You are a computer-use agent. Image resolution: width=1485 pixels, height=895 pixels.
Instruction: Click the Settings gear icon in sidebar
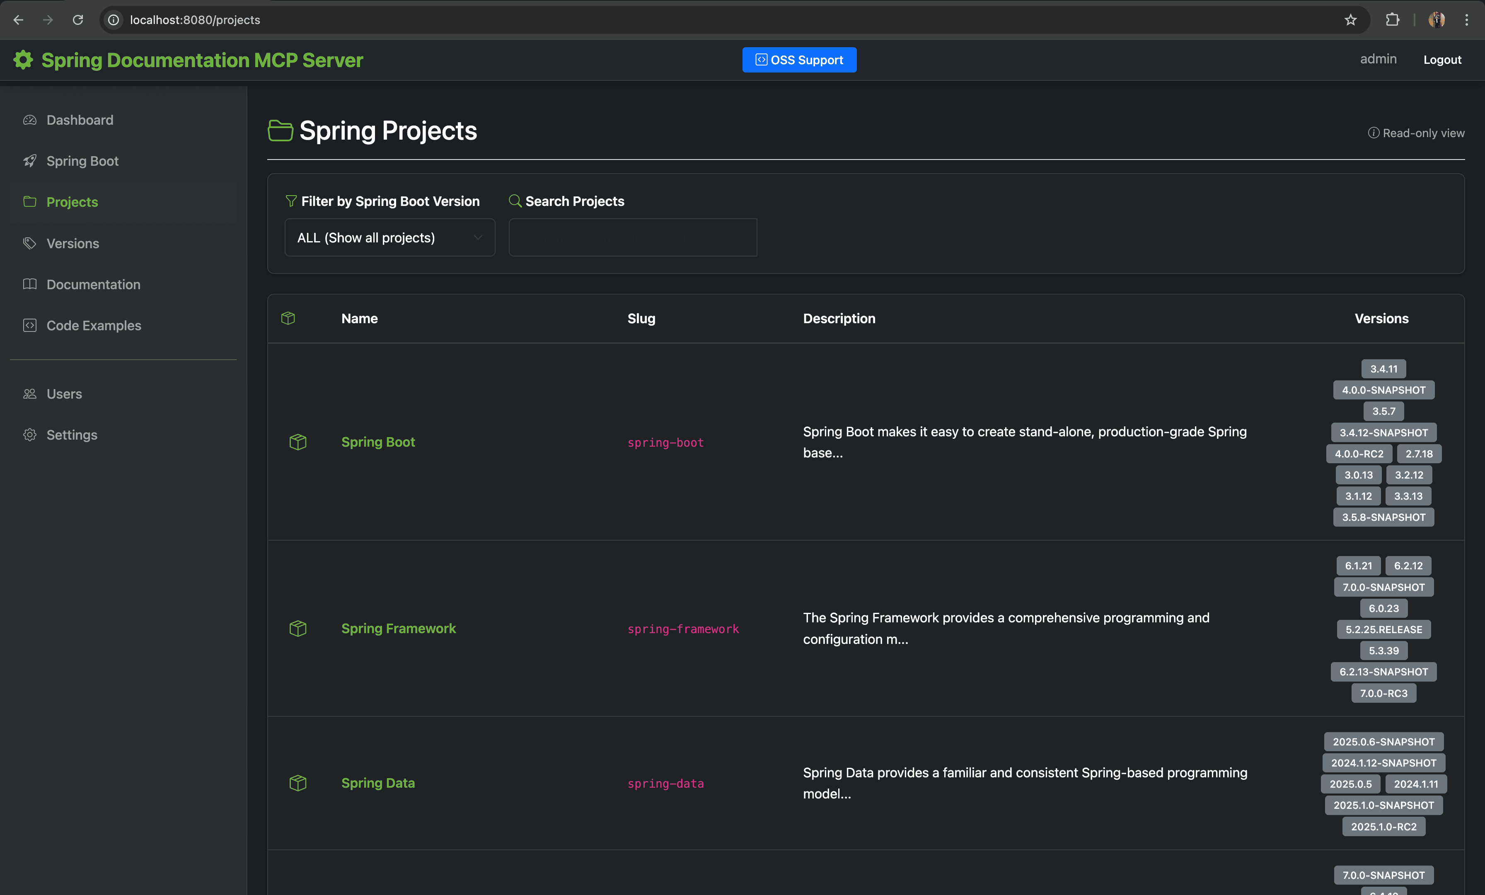tap(29, 435)
